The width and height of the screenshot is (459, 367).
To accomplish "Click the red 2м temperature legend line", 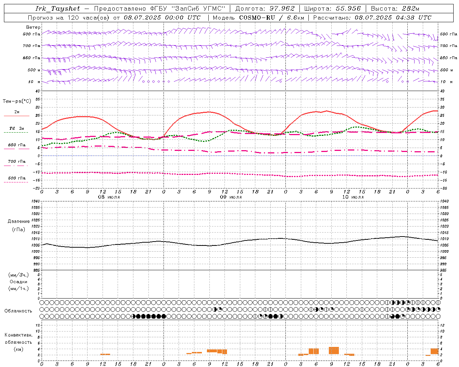I will (x=16, y=116).
